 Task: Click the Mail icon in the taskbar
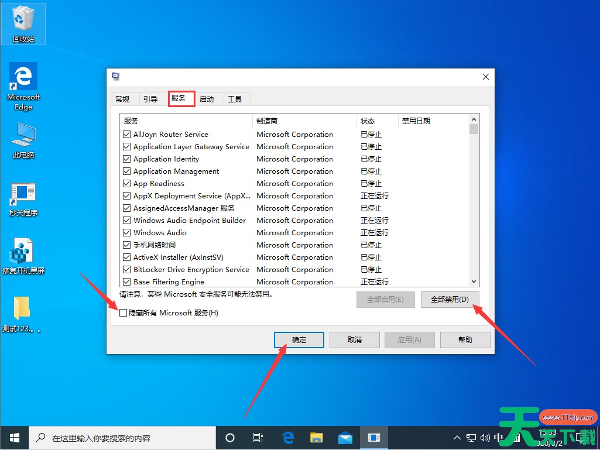click(345, 438)
